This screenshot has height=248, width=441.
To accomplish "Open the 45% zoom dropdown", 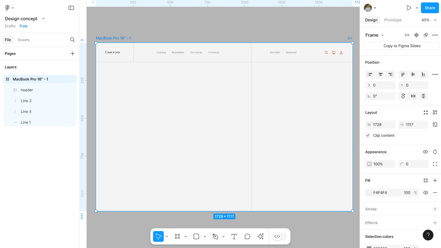I will tap(429, 20).
